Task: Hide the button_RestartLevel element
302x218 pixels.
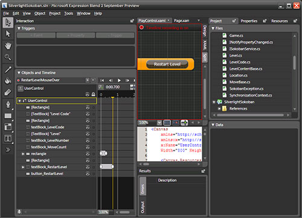Action: pyautogui.click(x=88, y=174)
